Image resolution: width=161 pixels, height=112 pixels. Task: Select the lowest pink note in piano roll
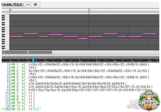coord(83,38)
